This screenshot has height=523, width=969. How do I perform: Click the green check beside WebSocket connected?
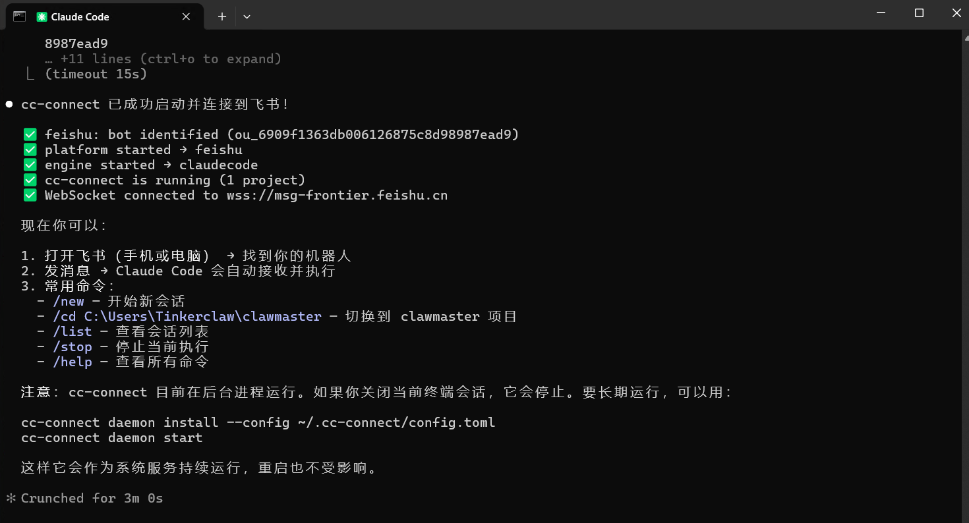pos(30,196)
